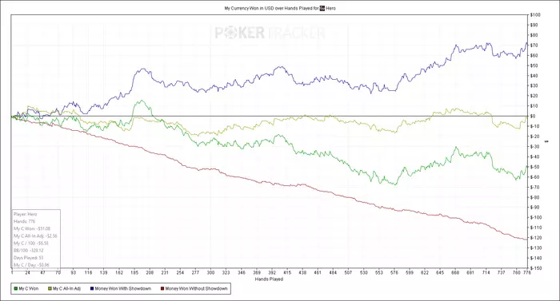The image size is (560, 301).
Task: Click the $0 y-axis label
Action: click(x=534, y=117)
